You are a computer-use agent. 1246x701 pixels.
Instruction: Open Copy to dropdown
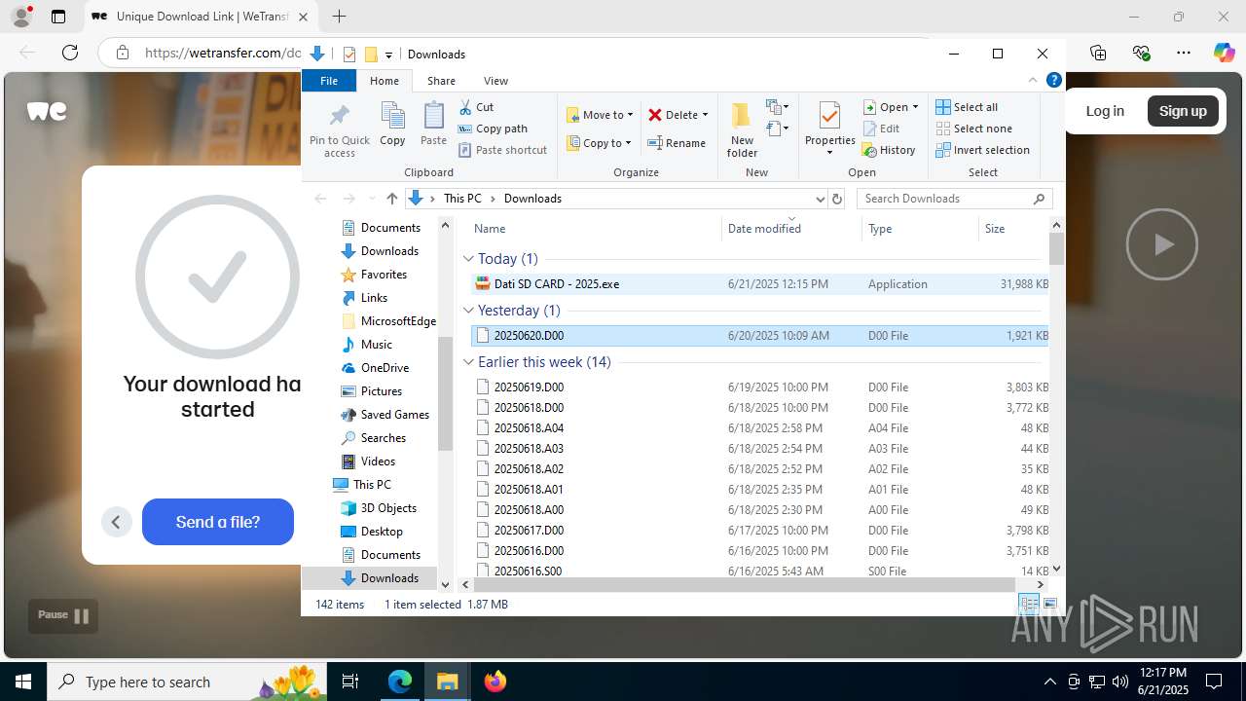pos(600,143)
